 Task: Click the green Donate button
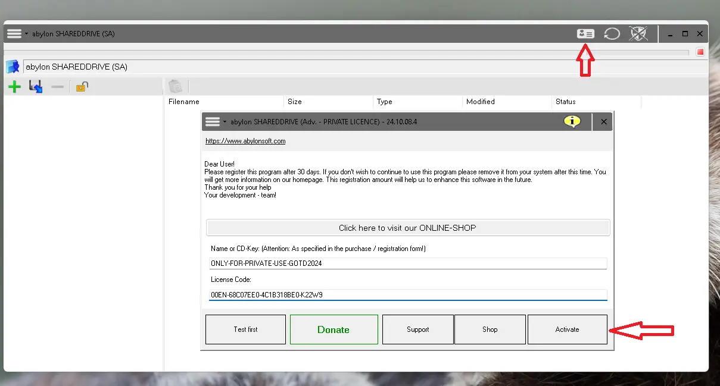click(x=333, y=329)
